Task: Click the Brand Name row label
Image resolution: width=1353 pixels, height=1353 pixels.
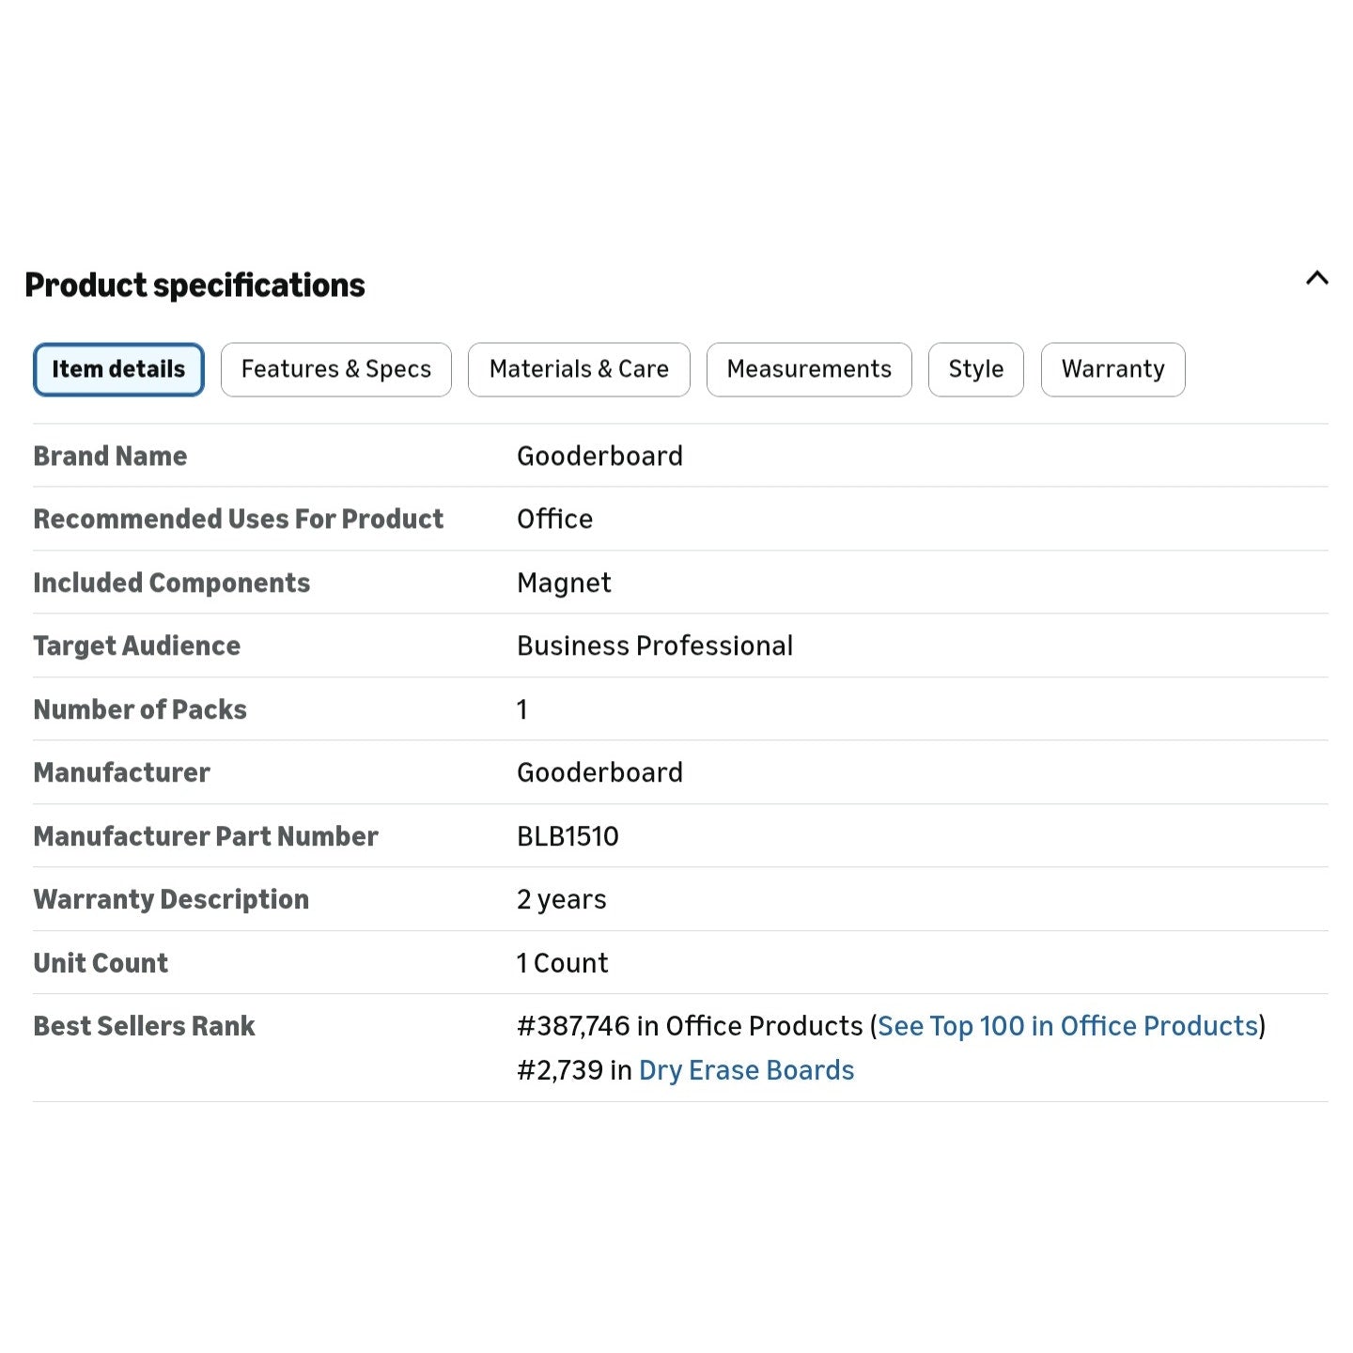Action: 110,456
